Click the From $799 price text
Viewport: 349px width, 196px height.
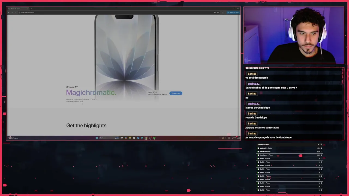[x=152, y=92]
